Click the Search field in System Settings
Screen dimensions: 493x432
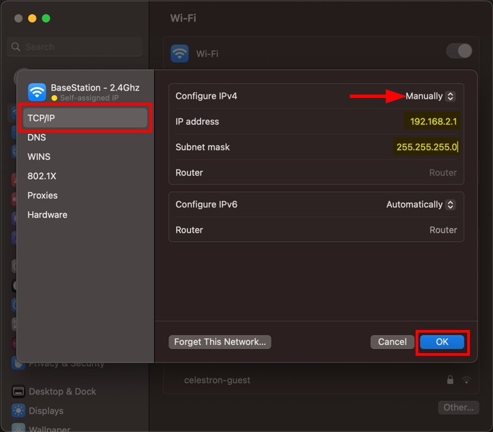[x=75, y=47]
